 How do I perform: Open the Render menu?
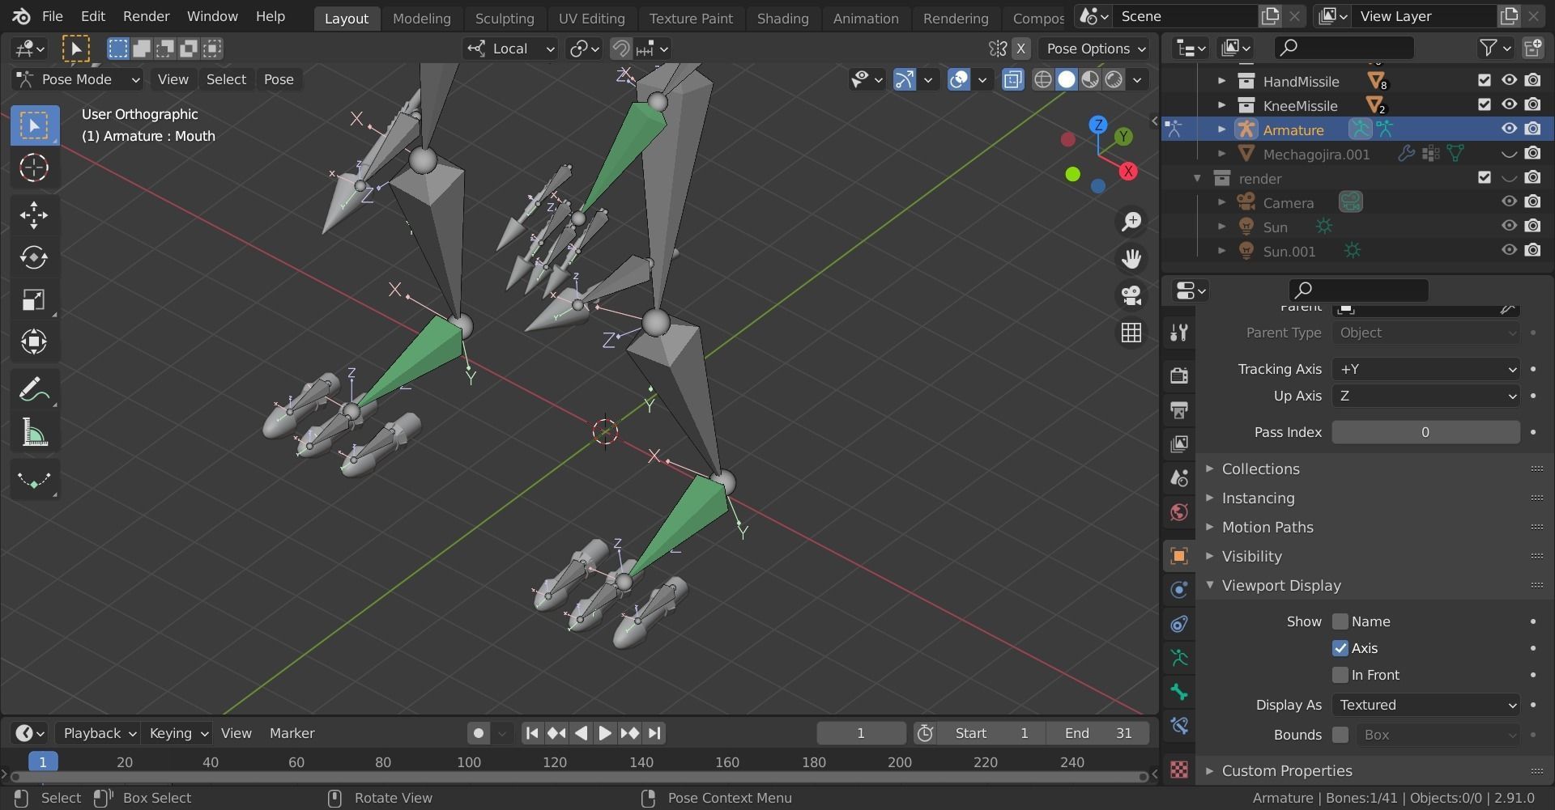(146, 16)
